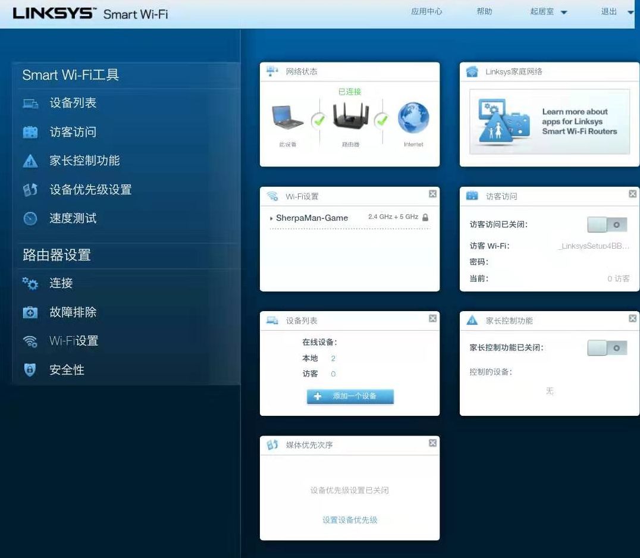Close the 媒体优先次序 widget
Viewport: 640px width, 558px height.
pos(432,443)
